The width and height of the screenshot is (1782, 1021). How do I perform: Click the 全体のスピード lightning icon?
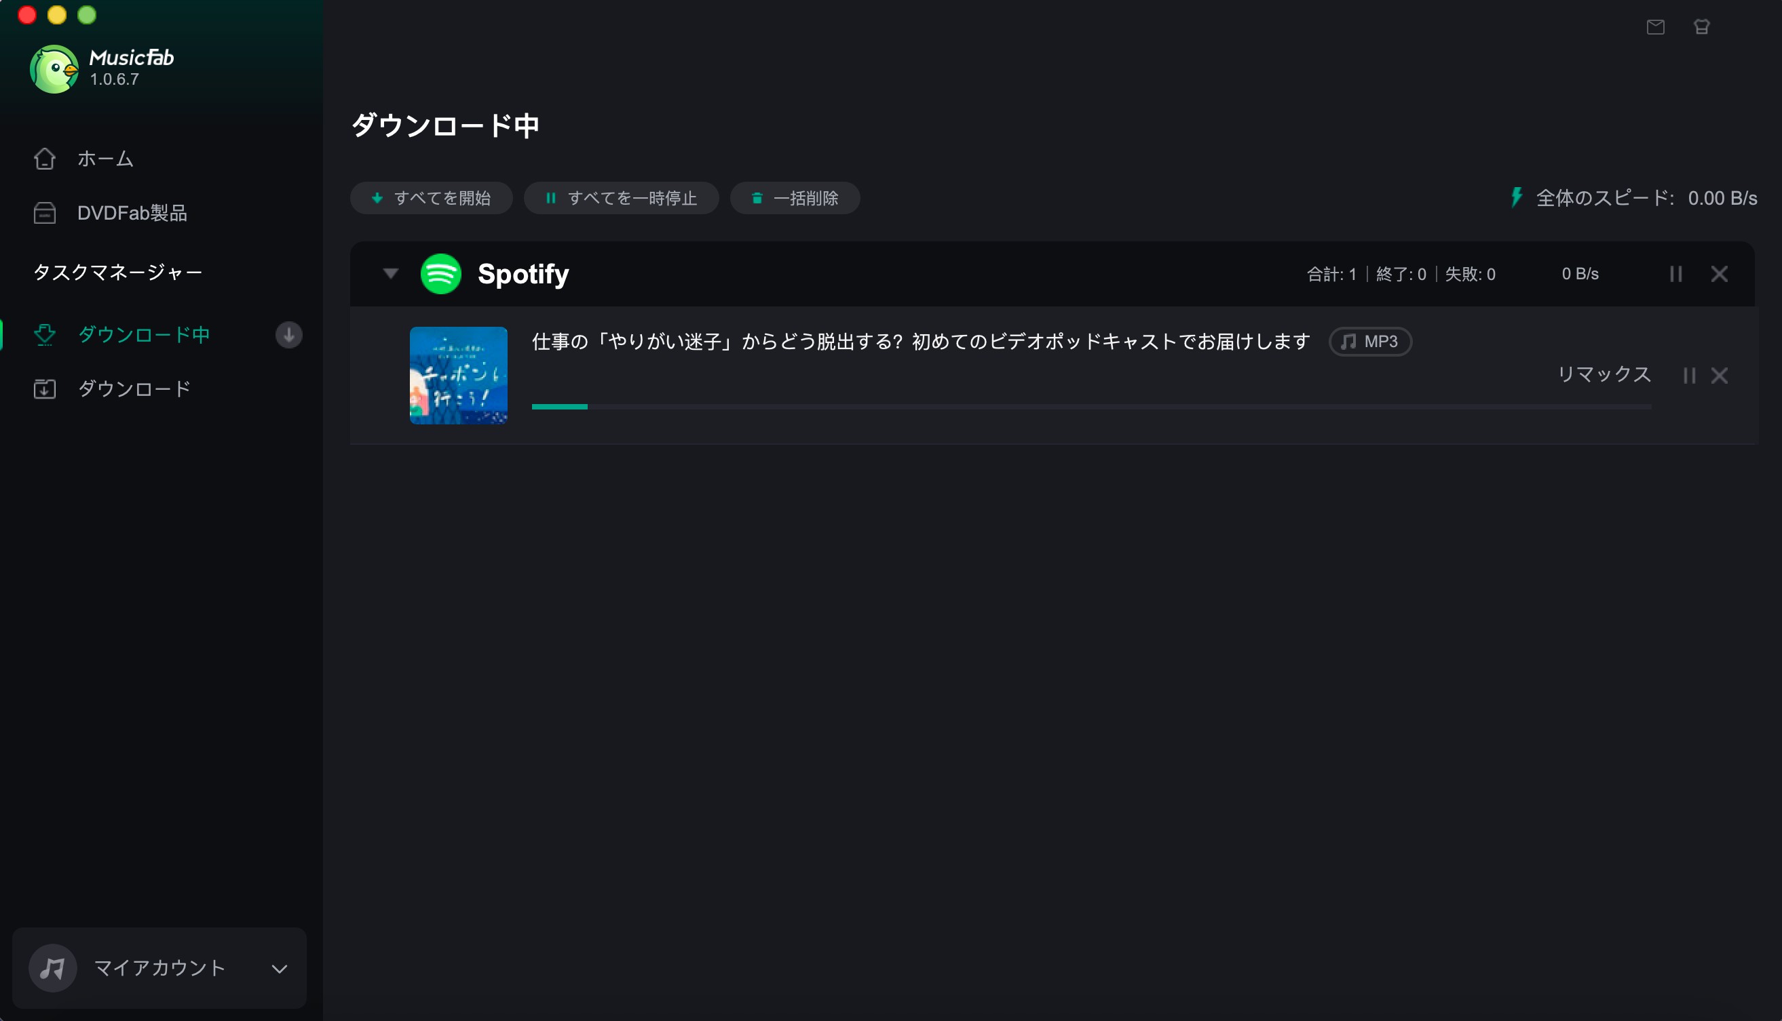click(x=1516, y=198)
